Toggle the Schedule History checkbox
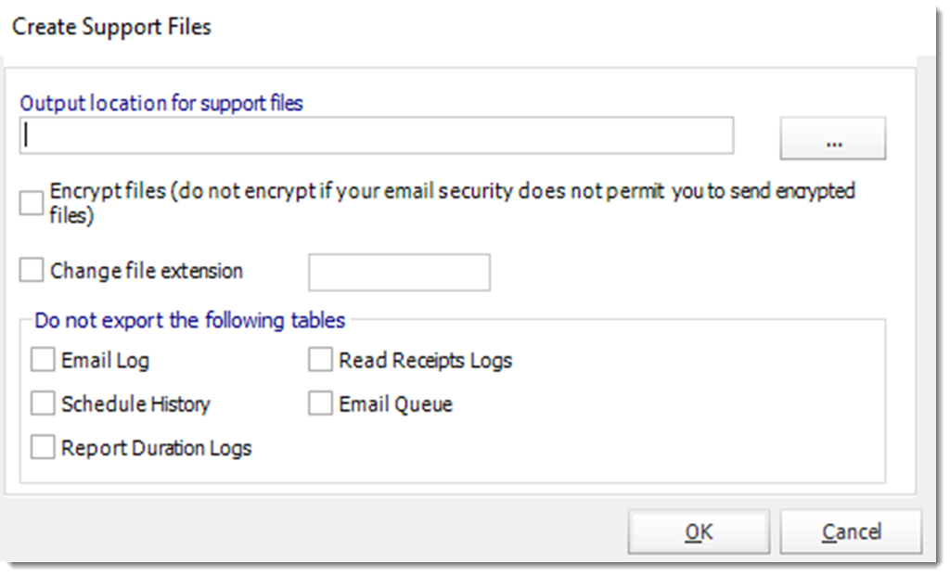This screenshot has width=950, height=576. (43, 403)
